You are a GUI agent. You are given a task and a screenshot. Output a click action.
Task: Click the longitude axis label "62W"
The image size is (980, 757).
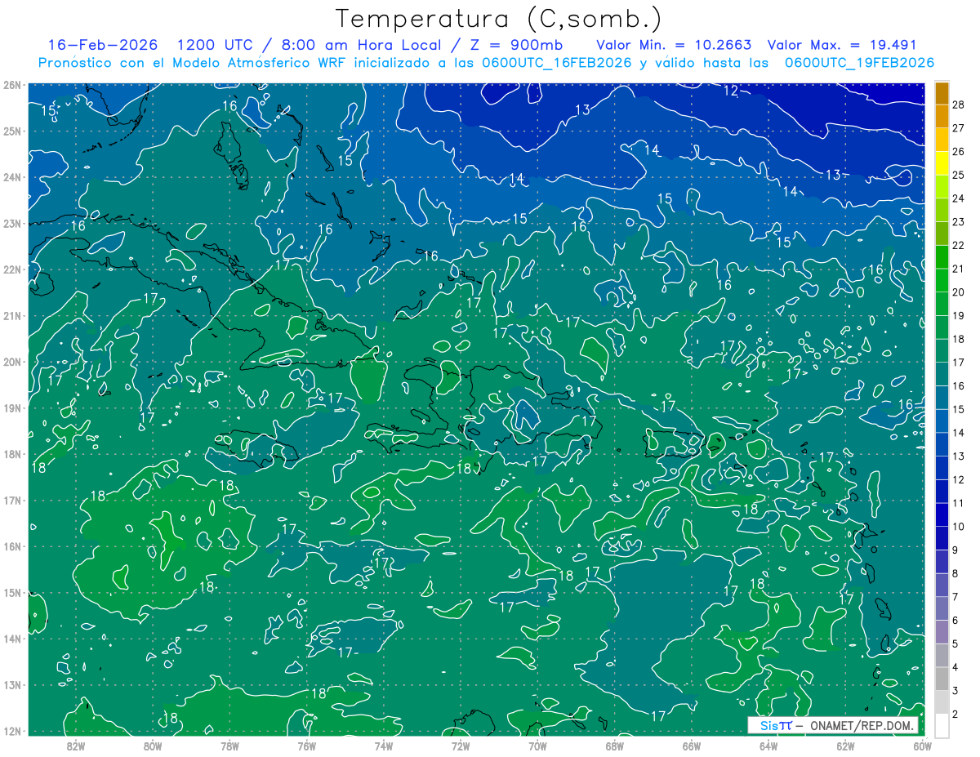846,746
